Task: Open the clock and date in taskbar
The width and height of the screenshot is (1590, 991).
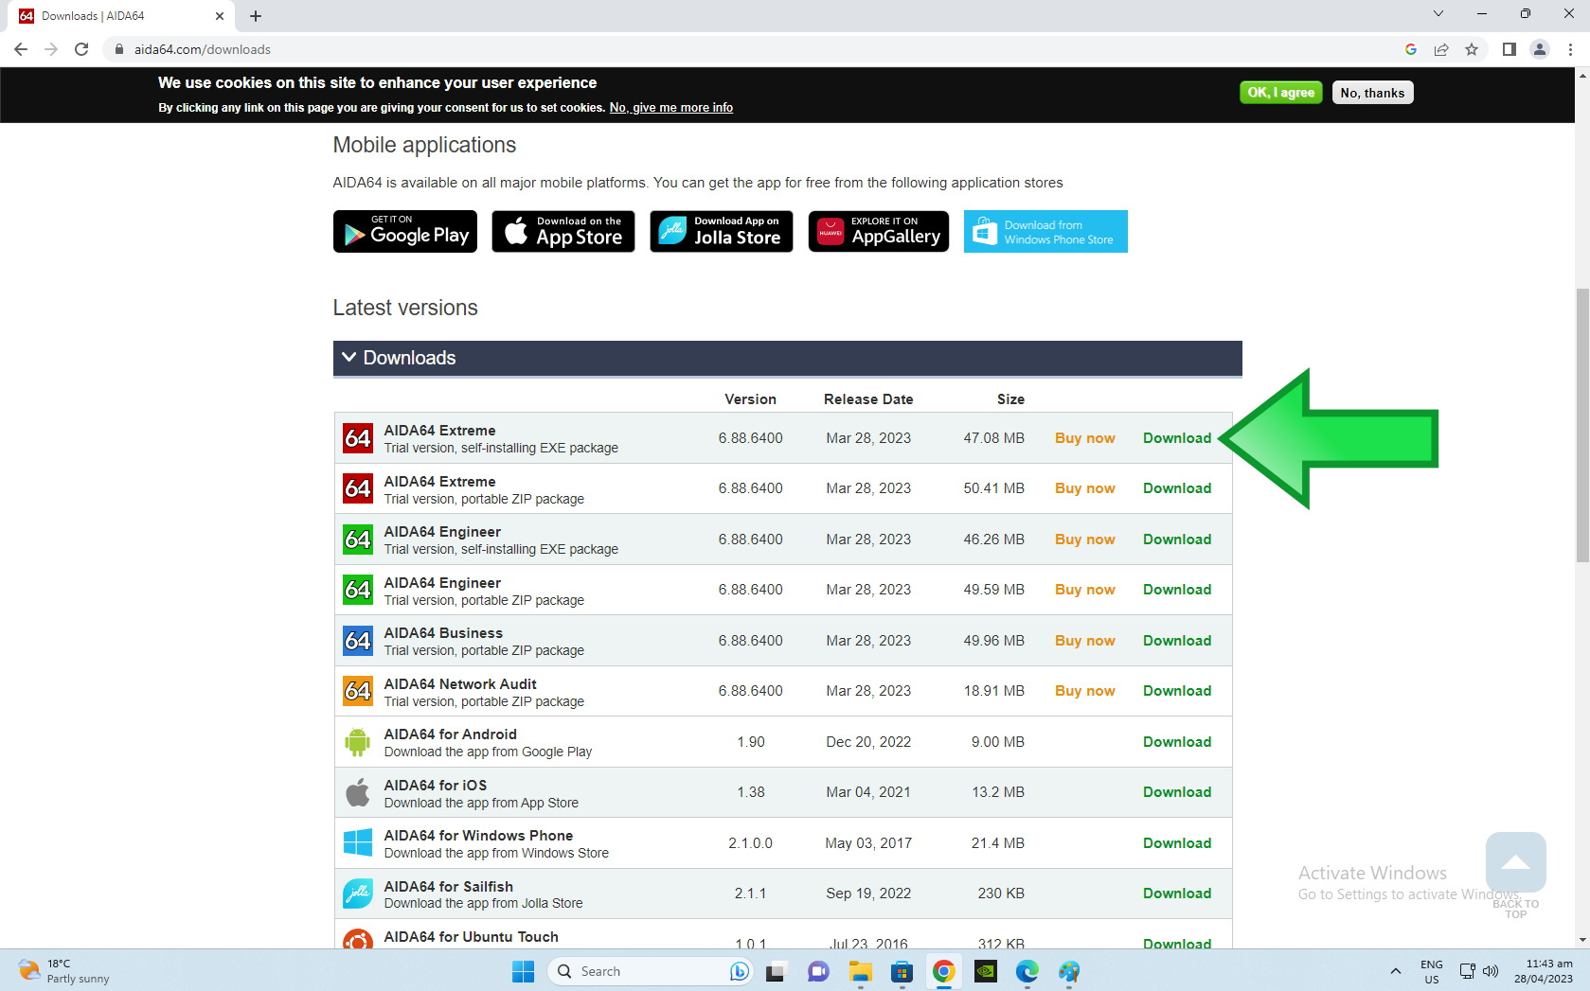Action: click(1544, 971)
